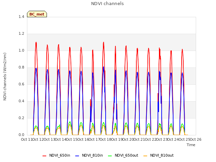Screen dimensions: 216x162
Task: Click the 0.0 y-axis tick value
Action: 21,135
